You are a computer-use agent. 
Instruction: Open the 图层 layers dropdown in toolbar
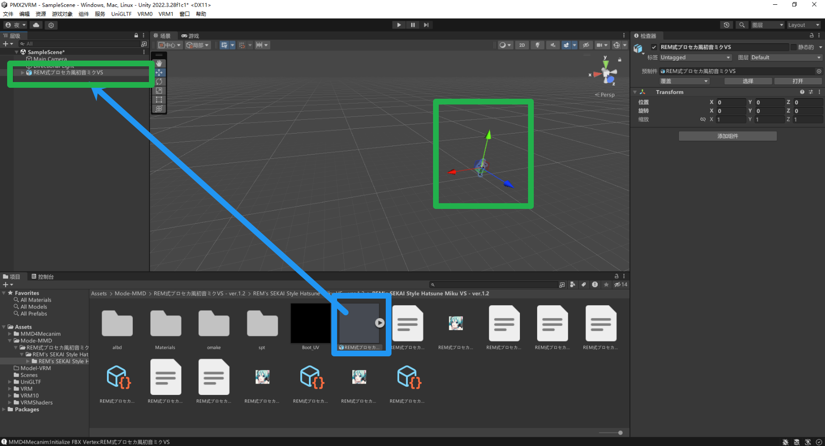[768, 25]
